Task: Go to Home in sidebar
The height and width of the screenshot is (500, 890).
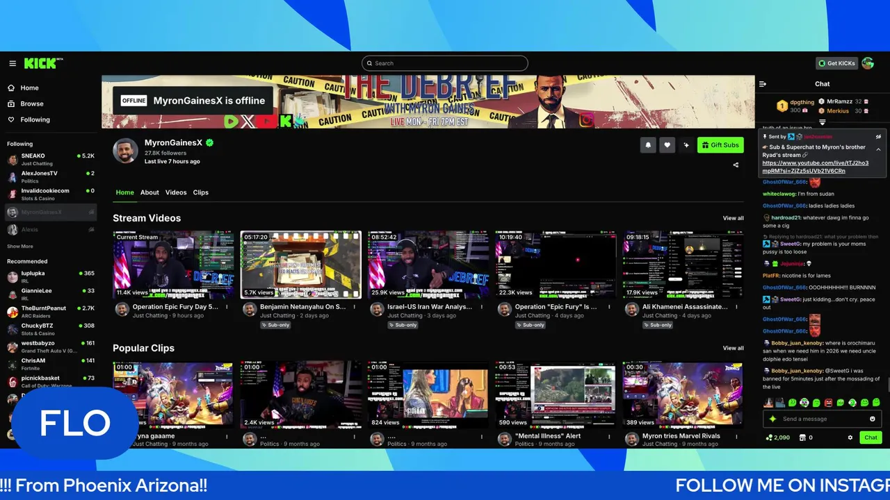Action: tap(29, 88)
